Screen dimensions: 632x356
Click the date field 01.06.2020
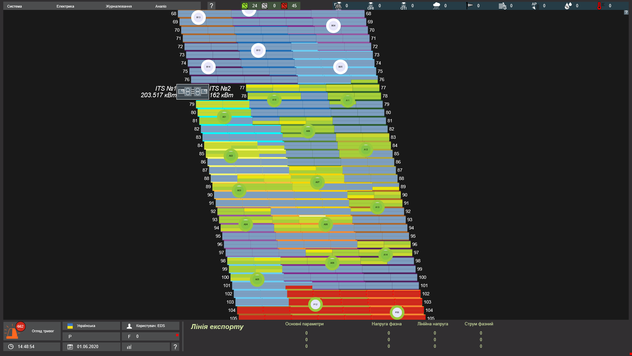88,347
